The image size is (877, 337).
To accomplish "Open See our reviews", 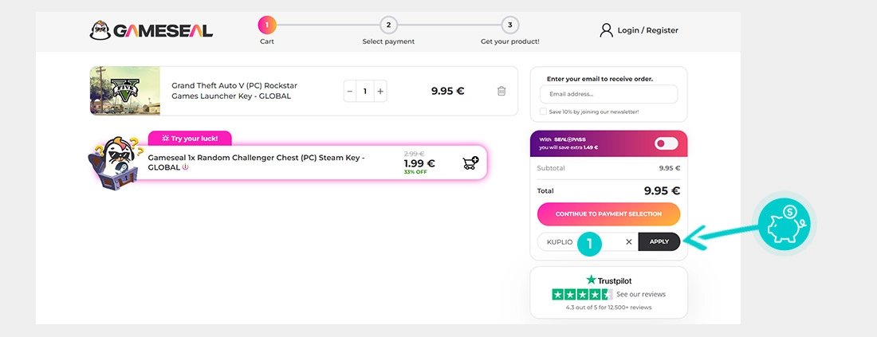I will click(641, 295).
